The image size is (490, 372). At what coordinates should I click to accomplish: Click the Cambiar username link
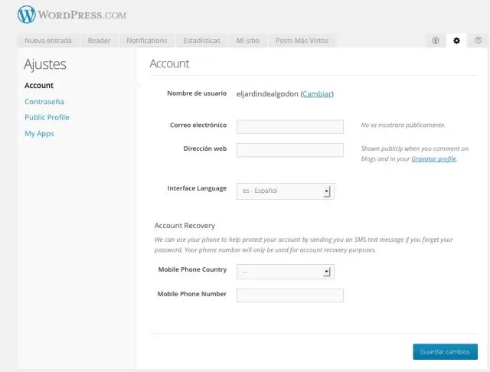[317, 94]
